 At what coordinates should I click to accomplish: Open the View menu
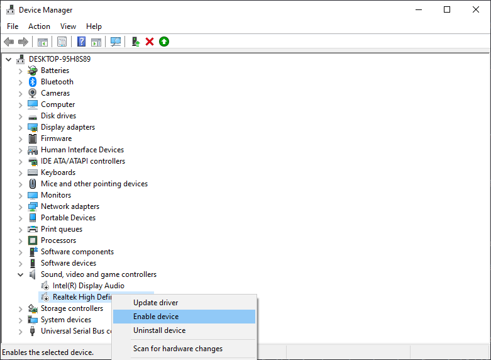click(68, 26)
